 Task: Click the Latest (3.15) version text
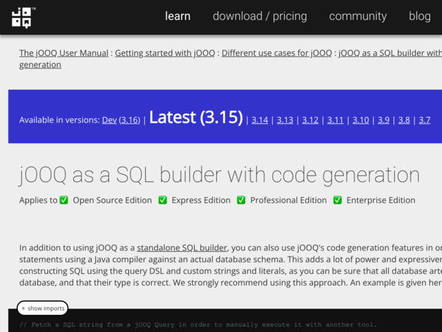[196, 117]
